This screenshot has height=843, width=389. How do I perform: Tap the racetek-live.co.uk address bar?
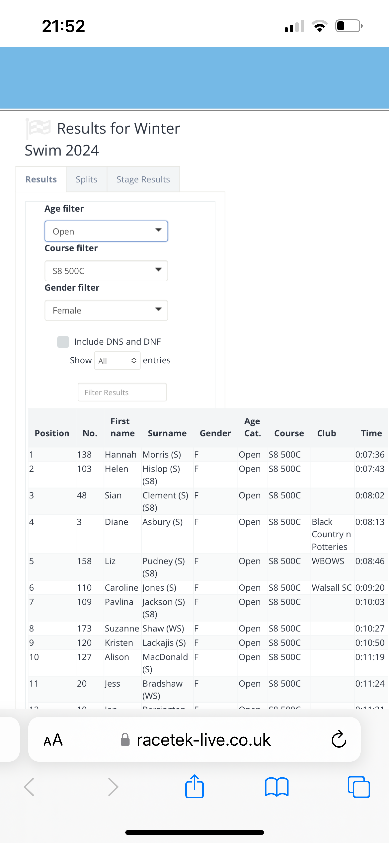pos(203,740)
